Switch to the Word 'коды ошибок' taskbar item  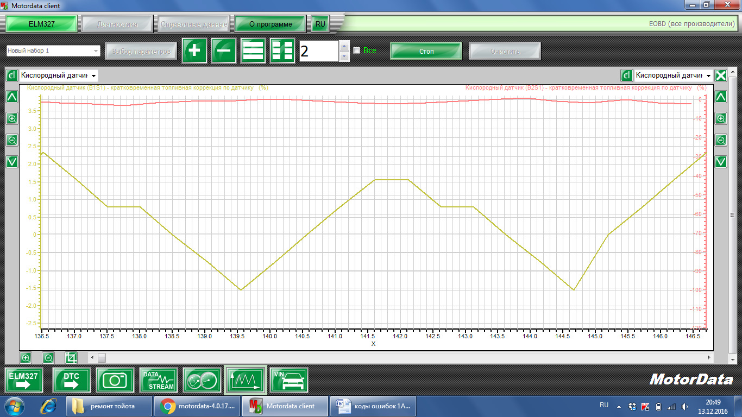(x=374, y=406)
